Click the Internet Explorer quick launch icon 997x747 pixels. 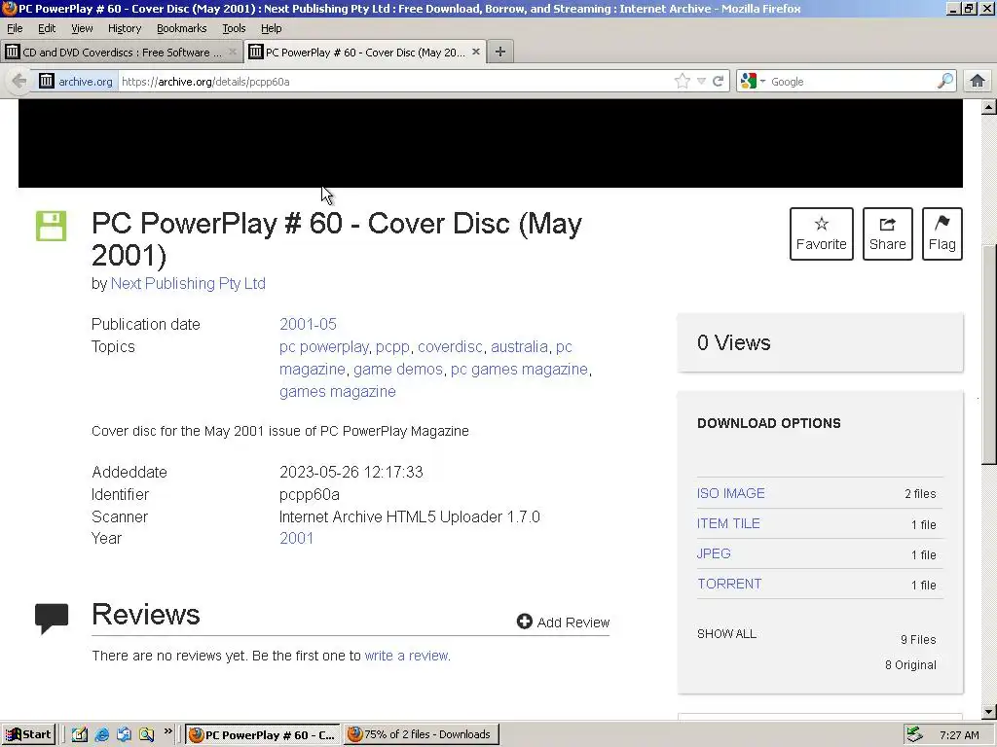pyautogui.click(x=101, y=735)
